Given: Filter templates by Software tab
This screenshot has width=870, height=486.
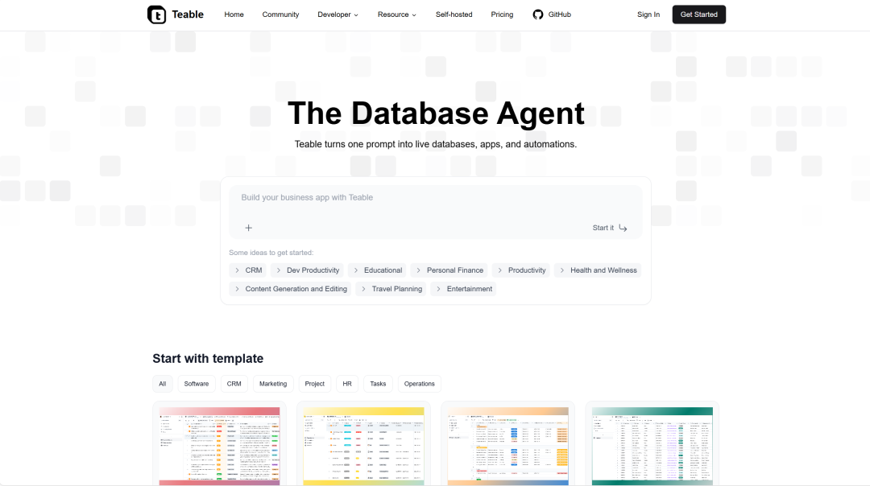Looking at the screenshot, I should pos(197,384).
